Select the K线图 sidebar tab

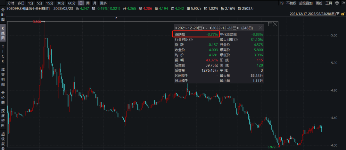coord(3,33)
